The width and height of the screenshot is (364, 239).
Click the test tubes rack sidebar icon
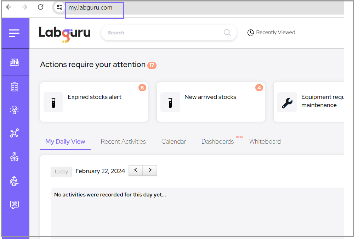click(14, 62)
